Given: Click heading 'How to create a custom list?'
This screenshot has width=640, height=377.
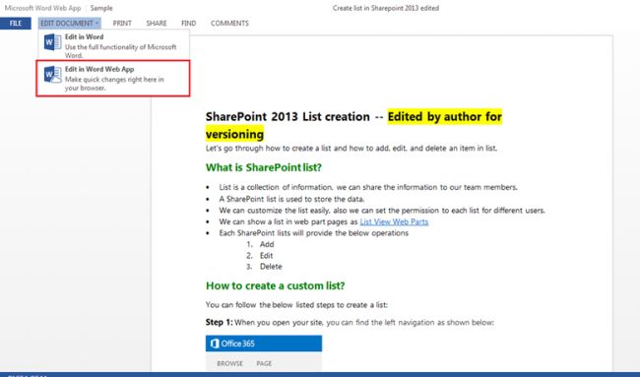Looking at the screenshot, I should coord(275,285).
